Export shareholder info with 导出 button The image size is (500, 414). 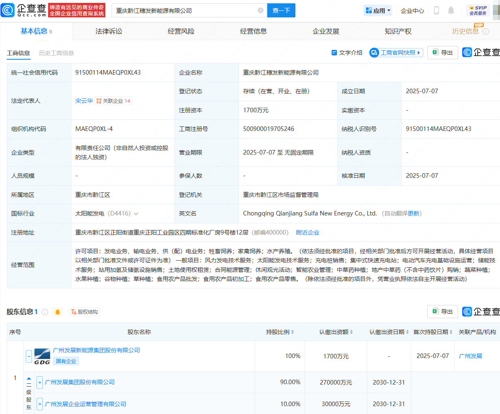coord(443,312)
